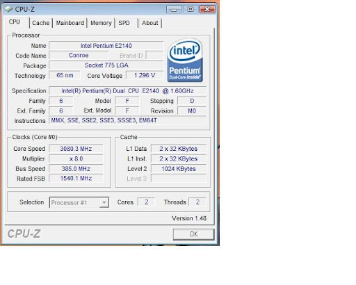356x285 pixels.
Task: Click the empty Level 3 cache field
Action: coord(179,179)
